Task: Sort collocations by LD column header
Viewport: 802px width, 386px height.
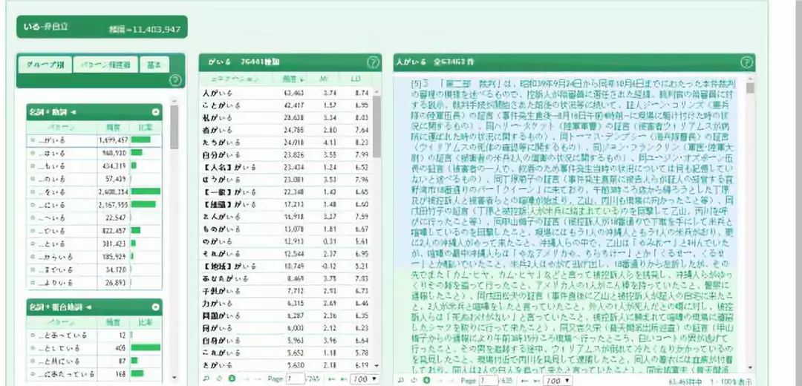Action: point(356,79)
